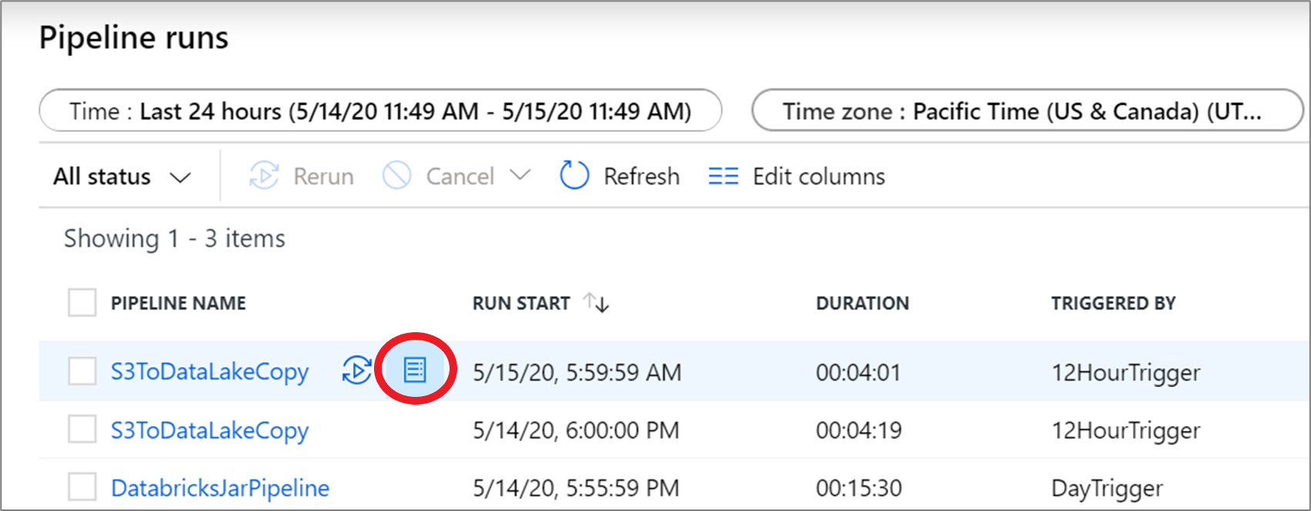Open consumption report icon circled in red
The height and width of the screenshot is (511, 1311).
click(415, 371)
